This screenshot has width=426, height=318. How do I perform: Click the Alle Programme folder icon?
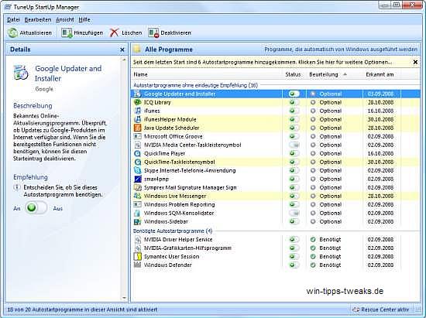click(138, 50)
